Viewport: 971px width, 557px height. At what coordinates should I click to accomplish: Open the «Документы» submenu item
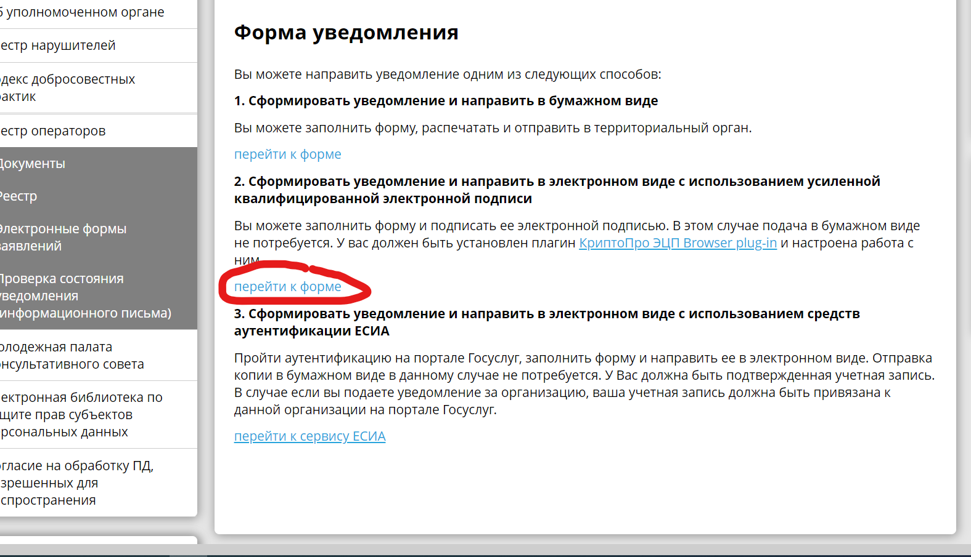[33, 164]
